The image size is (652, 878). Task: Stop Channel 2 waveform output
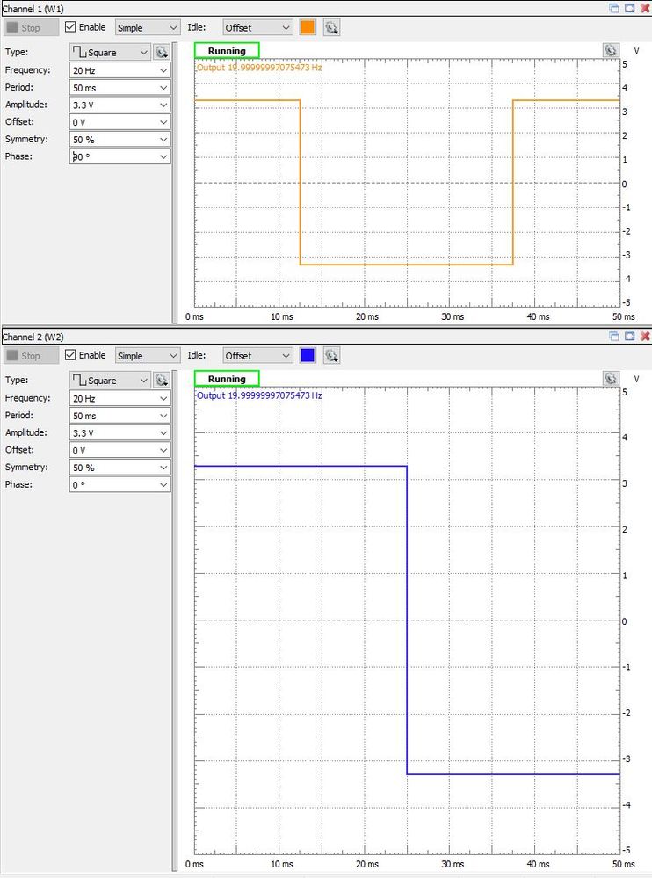point(31,356)
